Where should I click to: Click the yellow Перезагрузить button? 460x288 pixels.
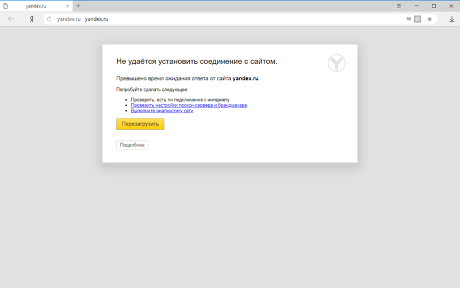140,124
